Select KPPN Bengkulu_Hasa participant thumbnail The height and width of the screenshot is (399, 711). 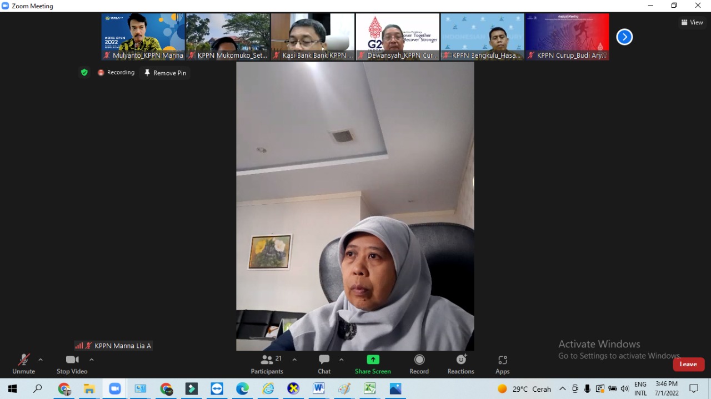[483, 37]
